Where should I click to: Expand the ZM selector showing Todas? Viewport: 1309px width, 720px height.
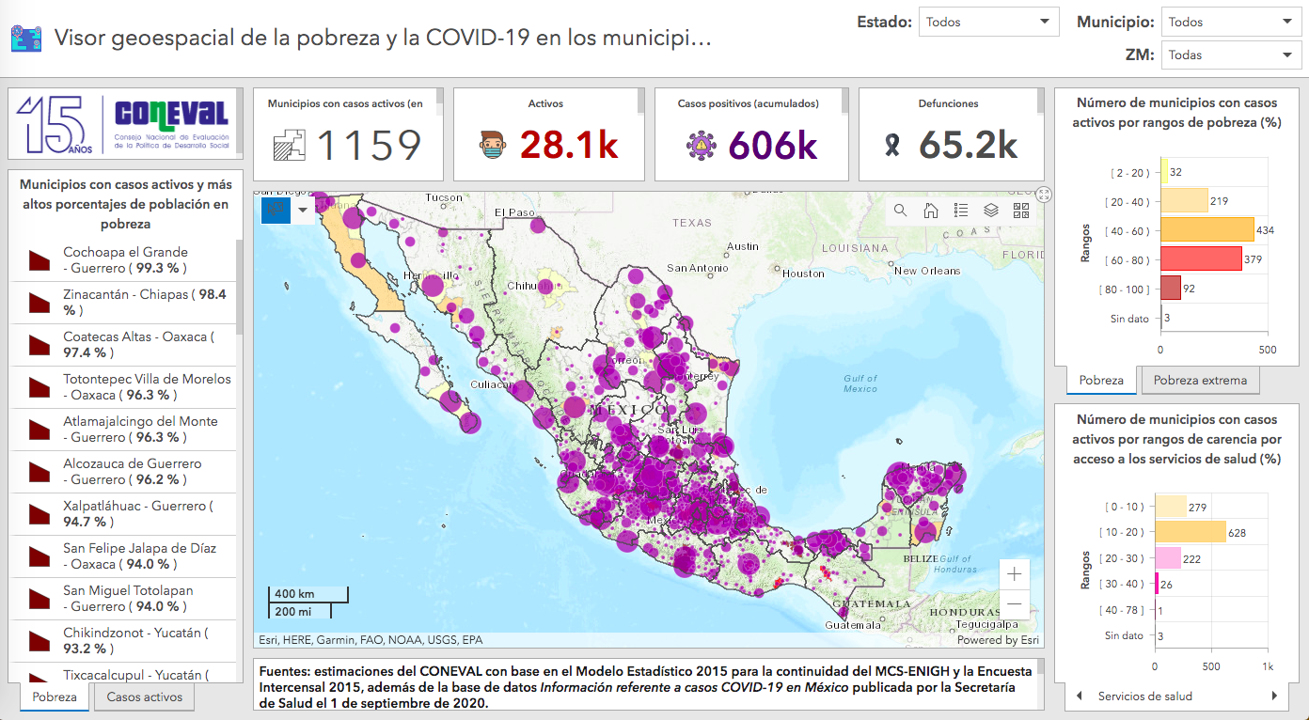(1231, 55)
